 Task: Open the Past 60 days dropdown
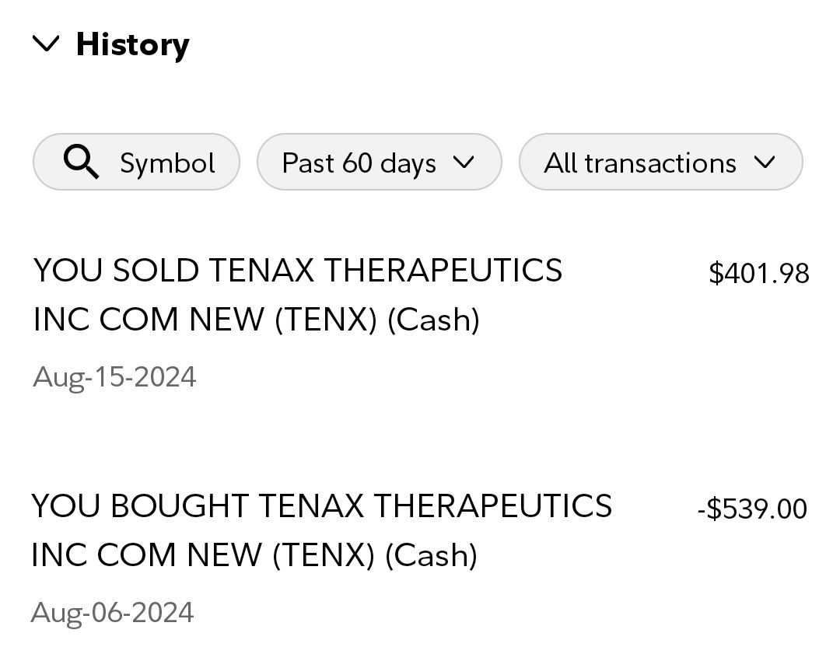(359, 163)
